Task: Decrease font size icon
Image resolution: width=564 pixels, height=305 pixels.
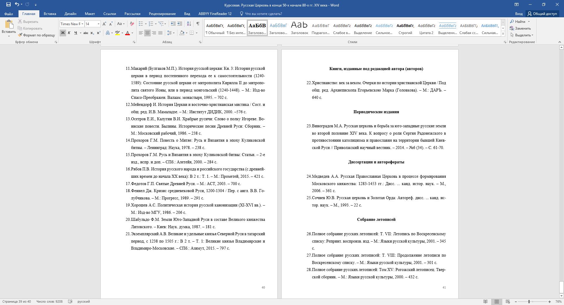Action: coord(111,24)
